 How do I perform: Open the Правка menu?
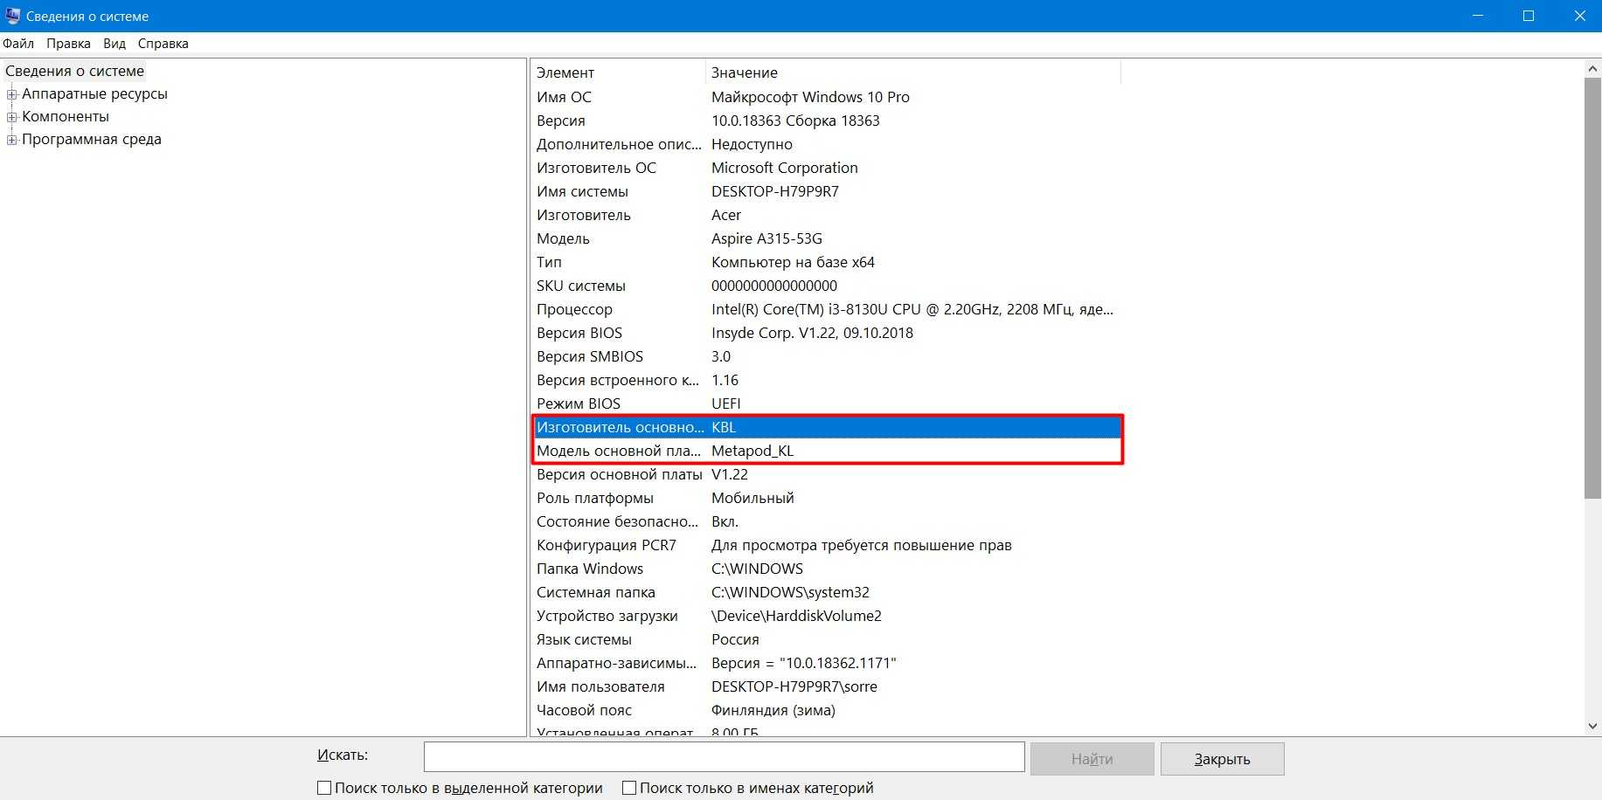tap(68, 44)
